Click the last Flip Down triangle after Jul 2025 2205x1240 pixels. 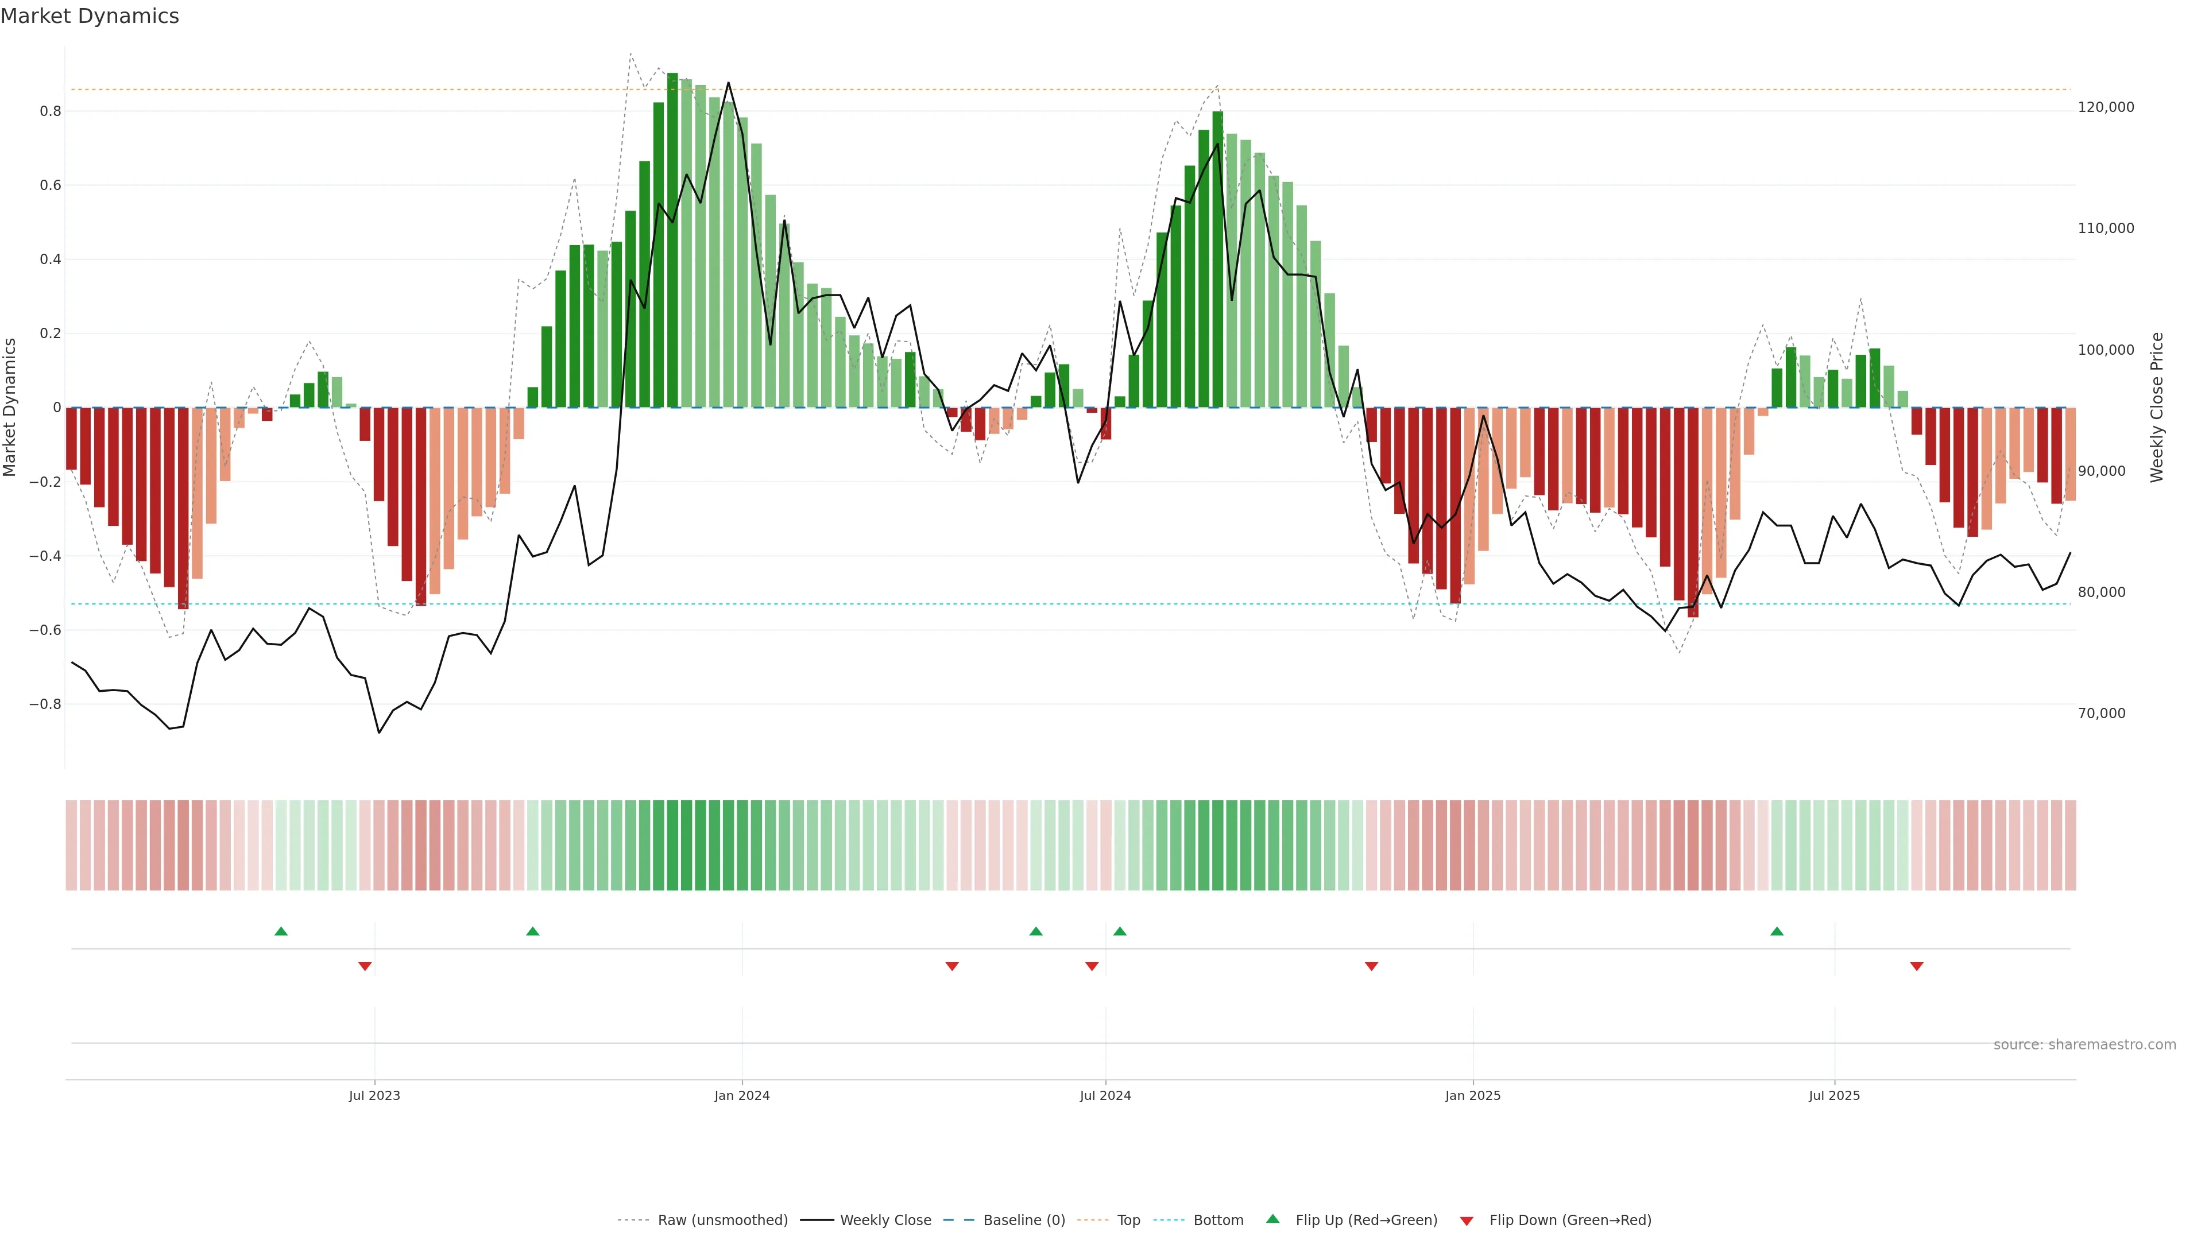1917,966
